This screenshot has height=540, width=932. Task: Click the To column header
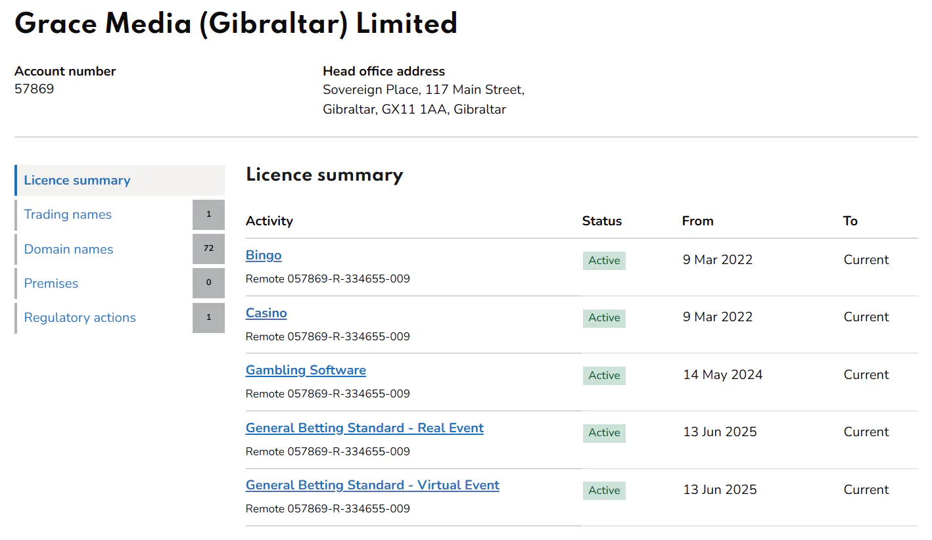click(x=850, y=221)
